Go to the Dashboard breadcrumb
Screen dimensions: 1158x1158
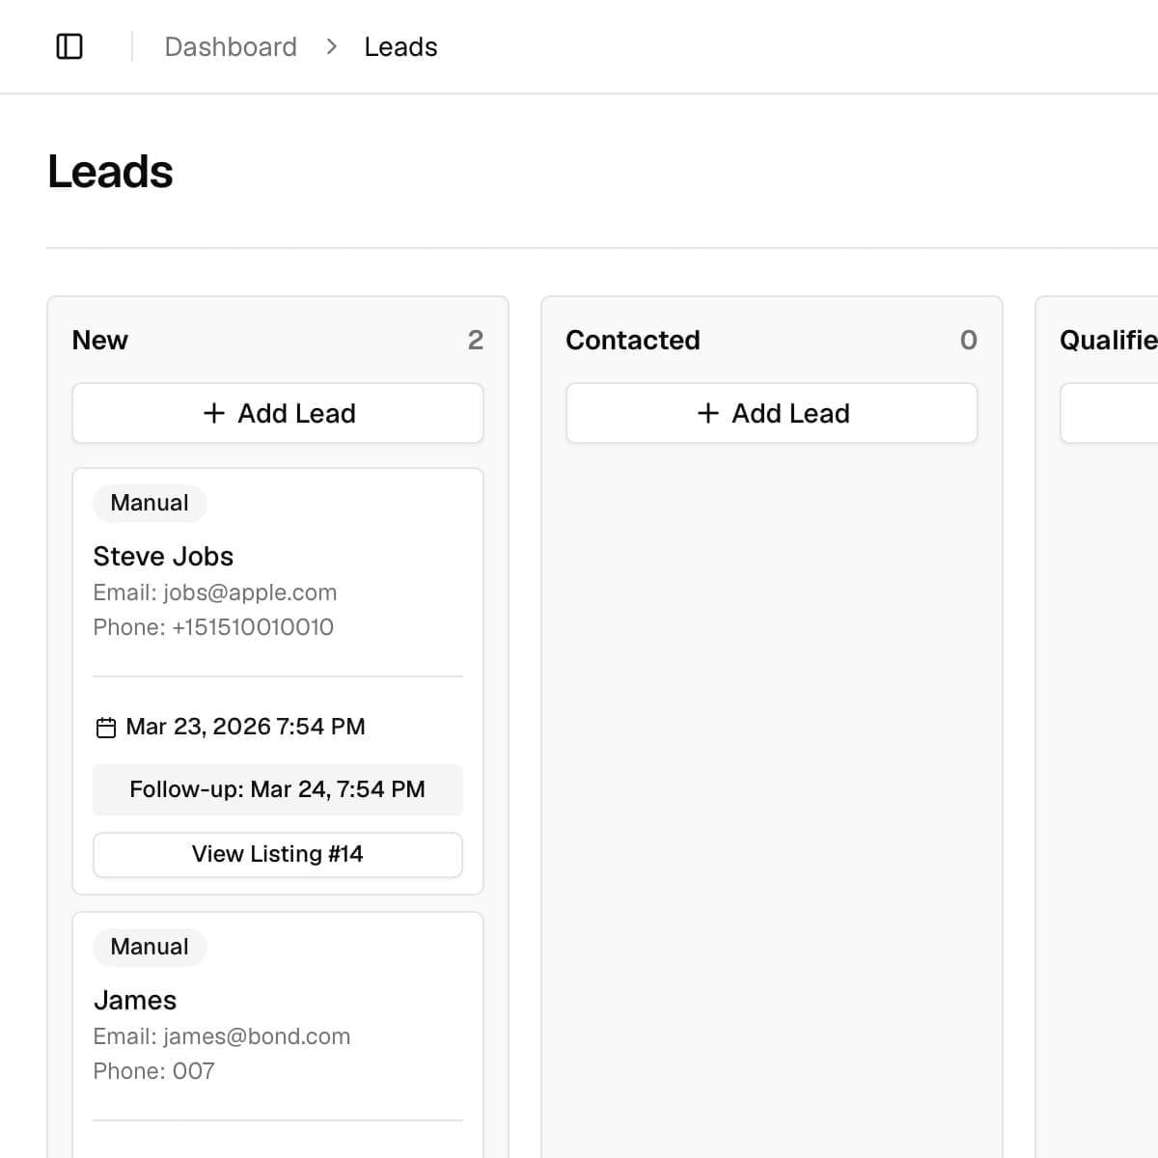[231, 46]
